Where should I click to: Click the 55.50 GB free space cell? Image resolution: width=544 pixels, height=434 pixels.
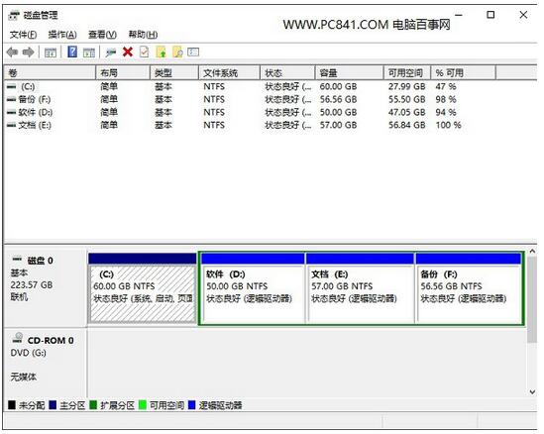click(x=406, y=99)
